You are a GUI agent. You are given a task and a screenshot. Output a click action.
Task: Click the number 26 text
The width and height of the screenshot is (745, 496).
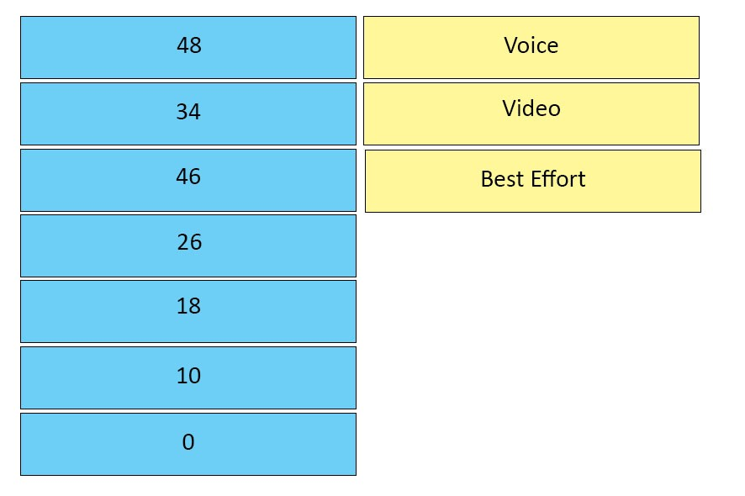pos(189,242)
